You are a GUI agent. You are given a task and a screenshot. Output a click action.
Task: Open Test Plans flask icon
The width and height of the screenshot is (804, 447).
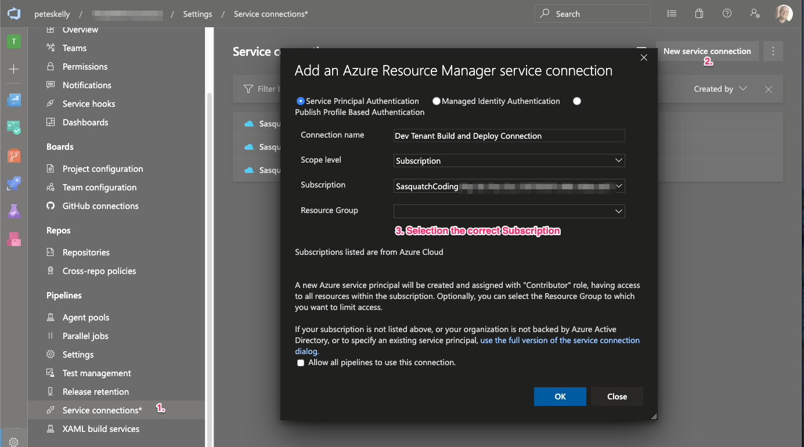click(14, 211)
